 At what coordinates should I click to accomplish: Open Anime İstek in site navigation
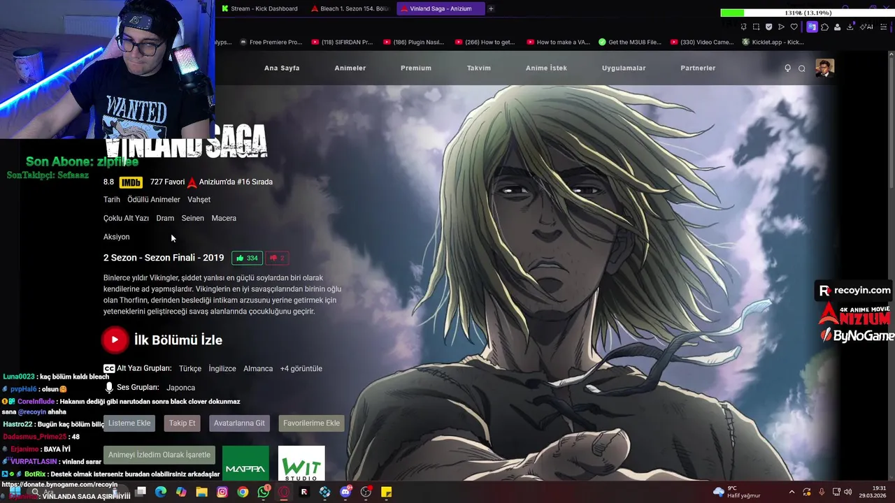547,68
